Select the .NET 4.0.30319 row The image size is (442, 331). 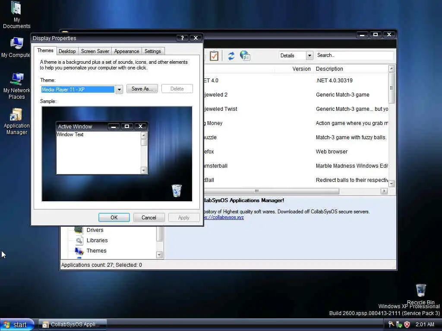[x=296, y=81]
